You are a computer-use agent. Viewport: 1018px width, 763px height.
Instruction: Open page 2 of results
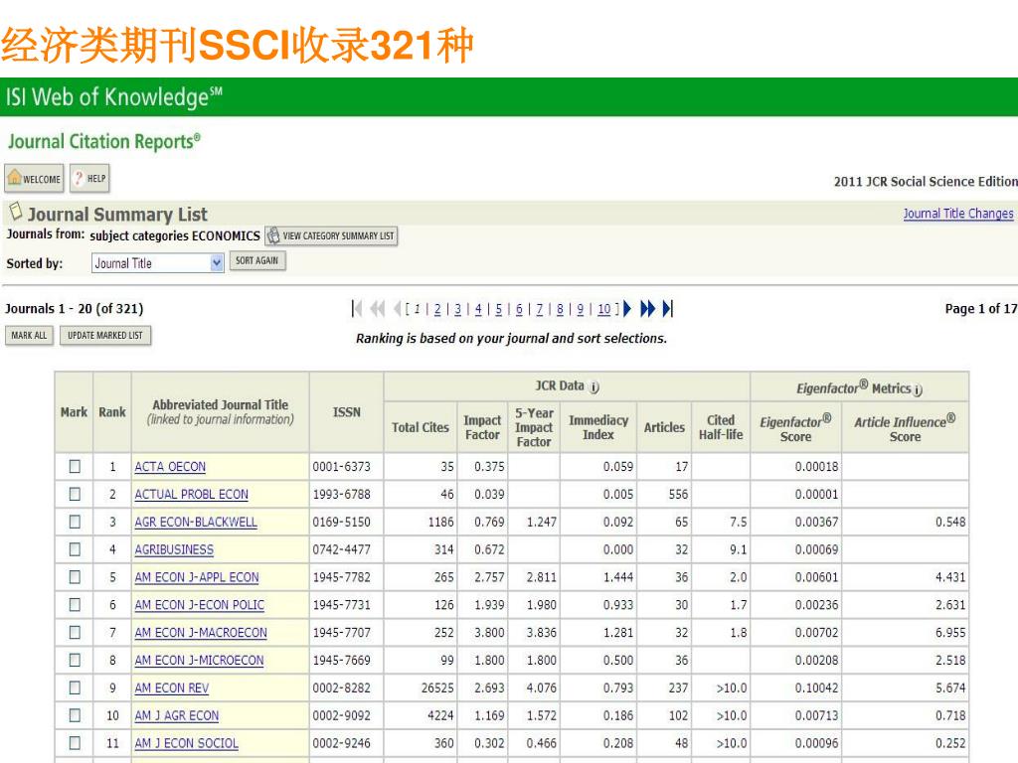(x=437, y=310)
